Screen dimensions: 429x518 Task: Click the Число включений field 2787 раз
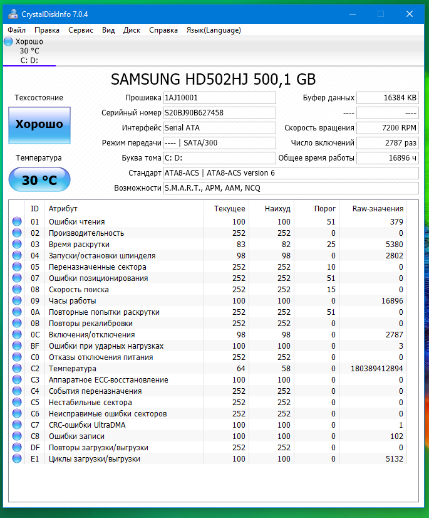388,143
